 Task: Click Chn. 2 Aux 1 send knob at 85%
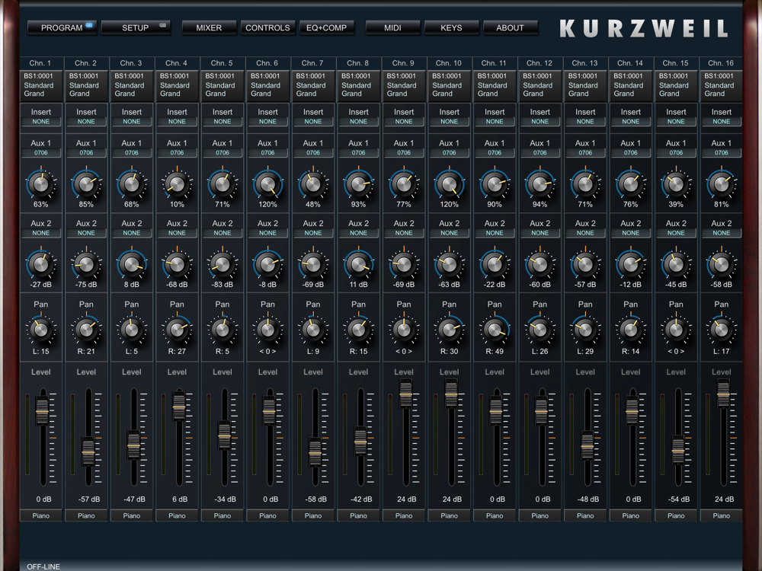86,184
